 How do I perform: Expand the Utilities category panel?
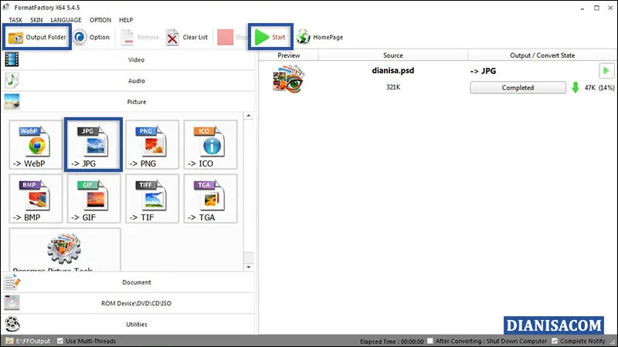coord(128,324)
